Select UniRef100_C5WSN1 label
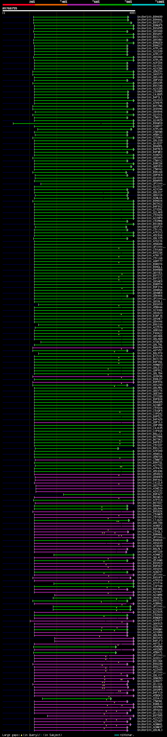 pyautogui.click(x=150, y=701)
